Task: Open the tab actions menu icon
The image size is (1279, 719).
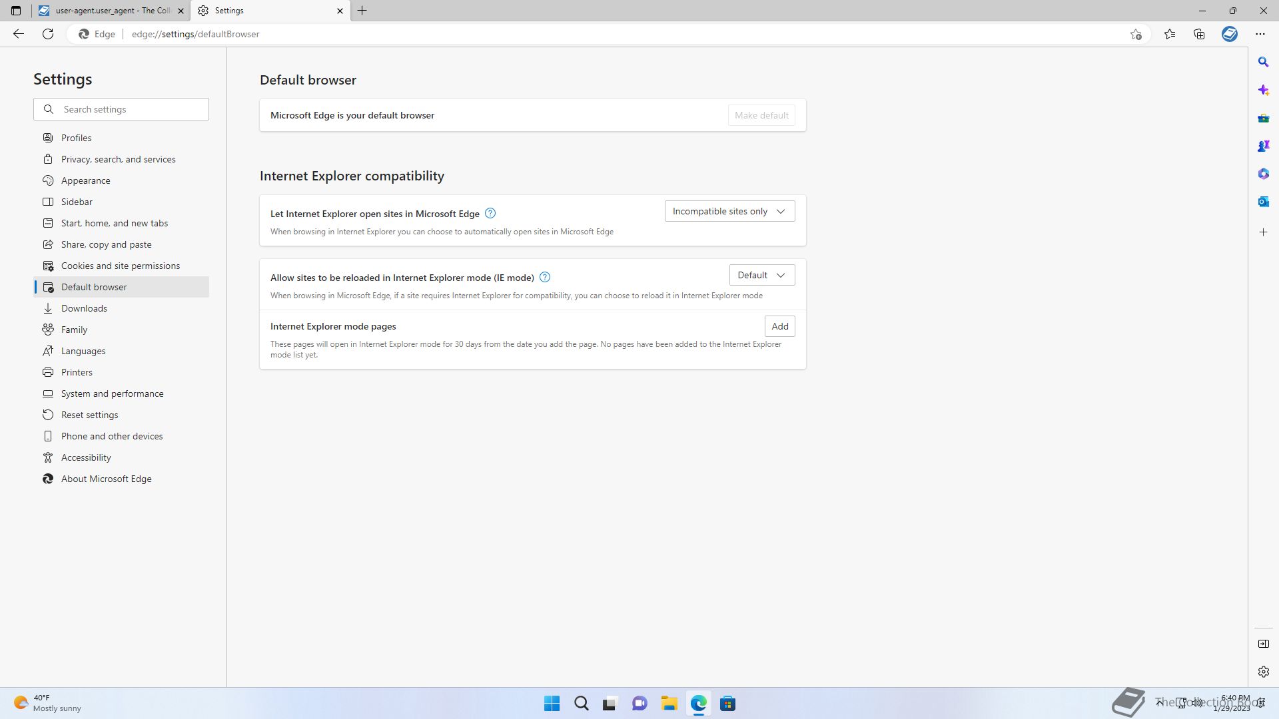Action: pyautogui.click(x=16, y=11)
